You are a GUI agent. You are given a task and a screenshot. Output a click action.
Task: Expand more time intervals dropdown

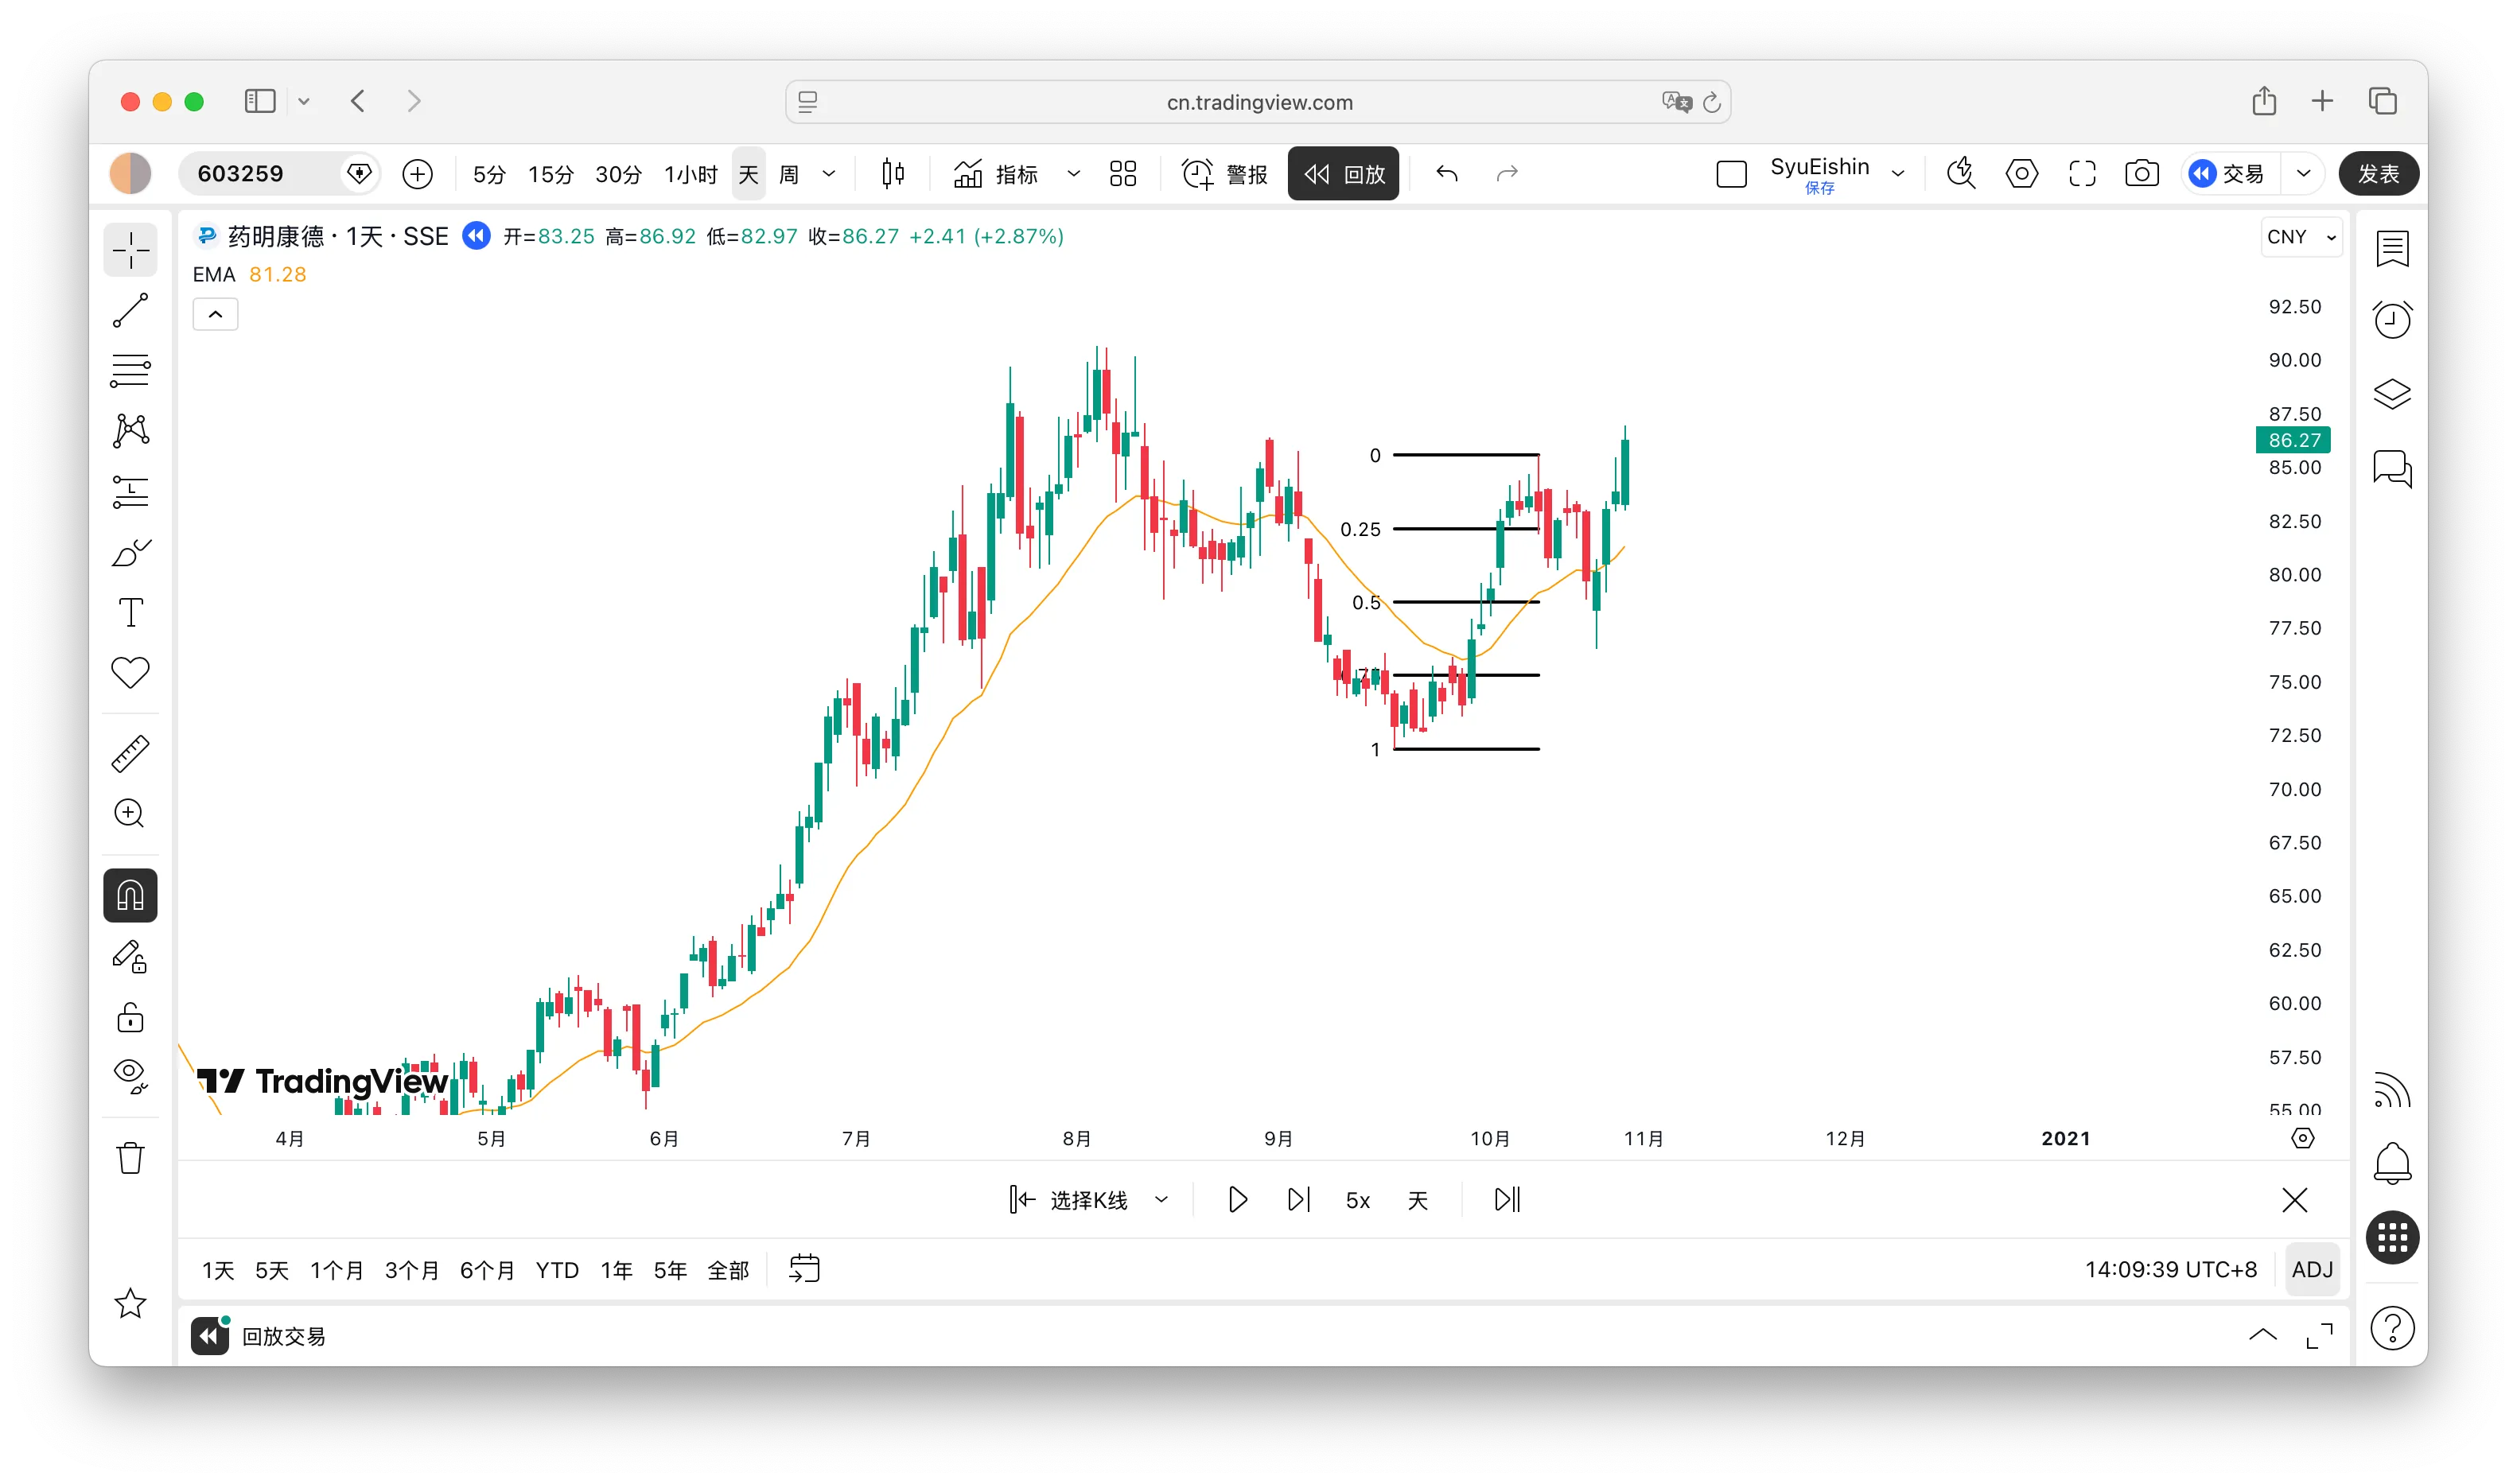click(x=829, y=174)
